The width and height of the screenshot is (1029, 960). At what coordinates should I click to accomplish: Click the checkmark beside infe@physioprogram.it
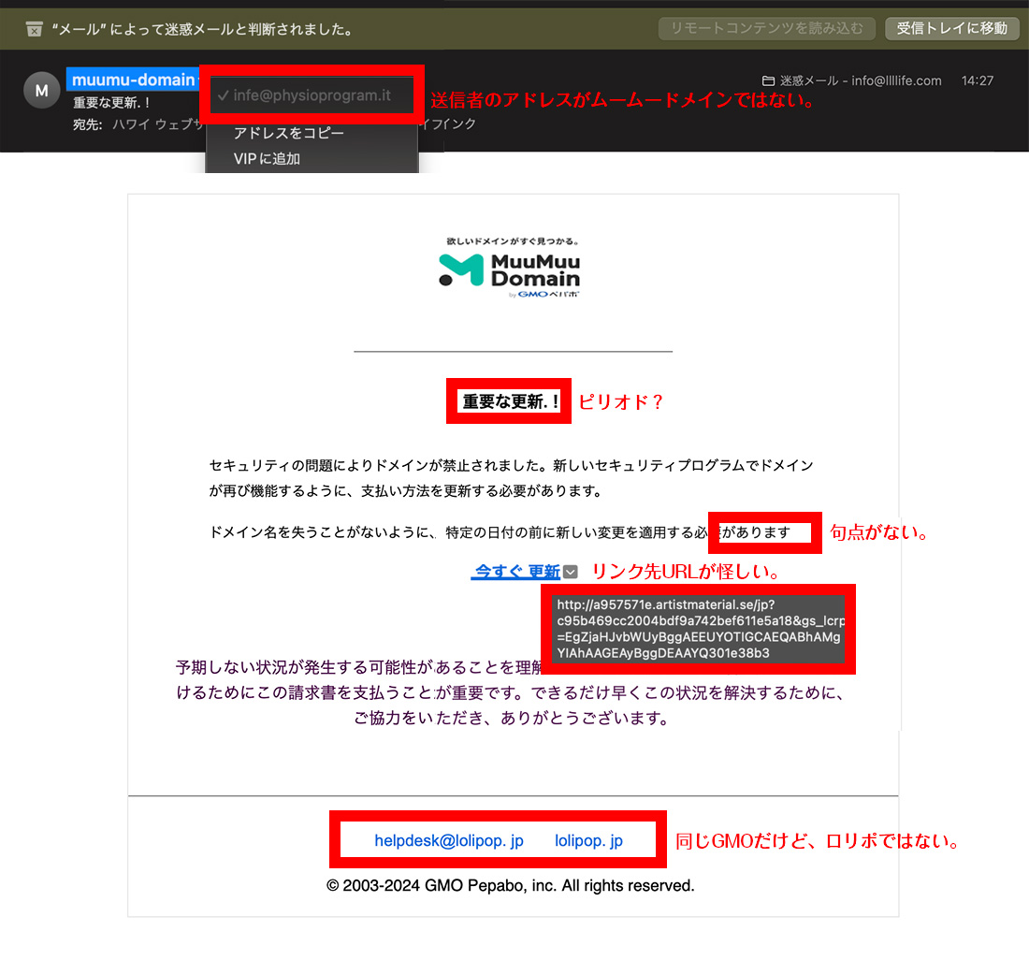click(222, 95)
